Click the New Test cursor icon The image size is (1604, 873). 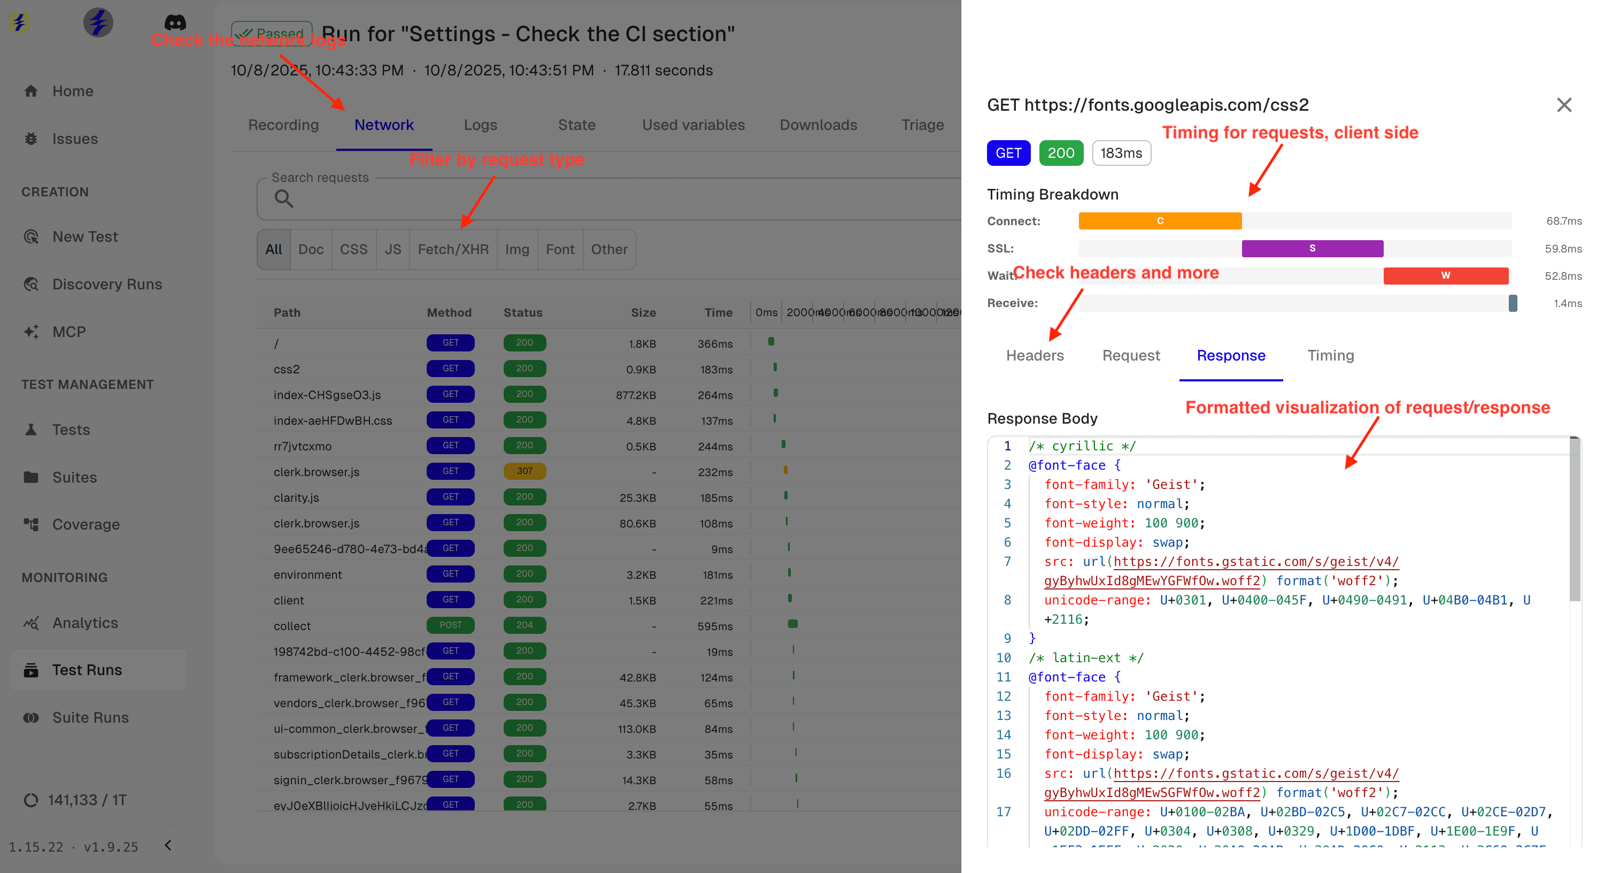(x=31, y=237)
